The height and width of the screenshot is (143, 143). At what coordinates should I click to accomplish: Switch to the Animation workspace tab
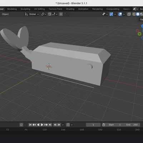tap(83, 9)
